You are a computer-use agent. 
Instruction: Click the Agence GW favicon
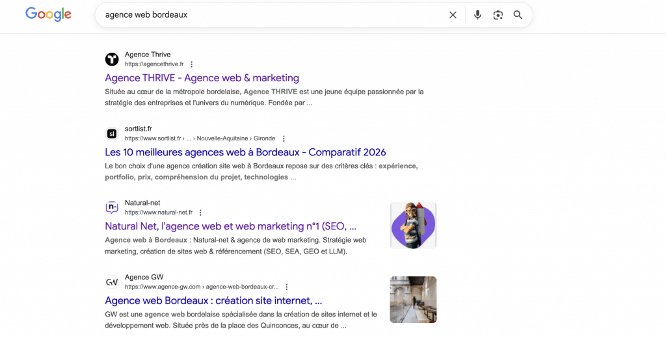[x=112, y=282]
